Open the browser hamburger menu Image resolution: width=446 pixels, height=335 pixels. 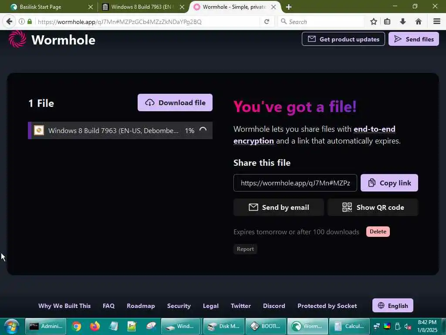(437, 22)
